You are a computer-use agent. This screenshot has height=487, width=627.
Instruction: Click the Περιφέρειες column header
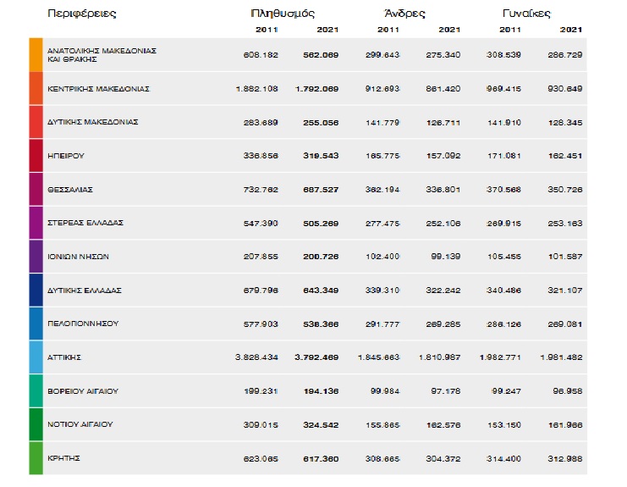(x=83, y=14)
